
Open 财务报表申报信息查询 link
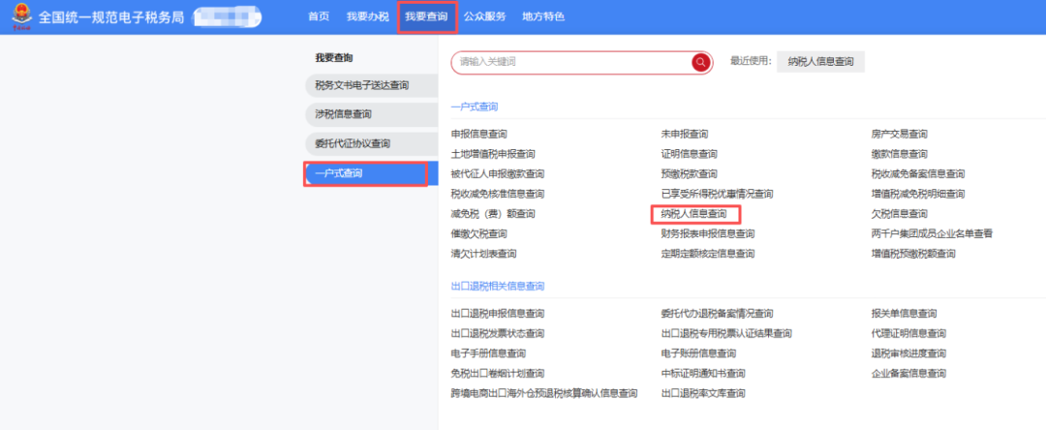click(x=707, y=233)
